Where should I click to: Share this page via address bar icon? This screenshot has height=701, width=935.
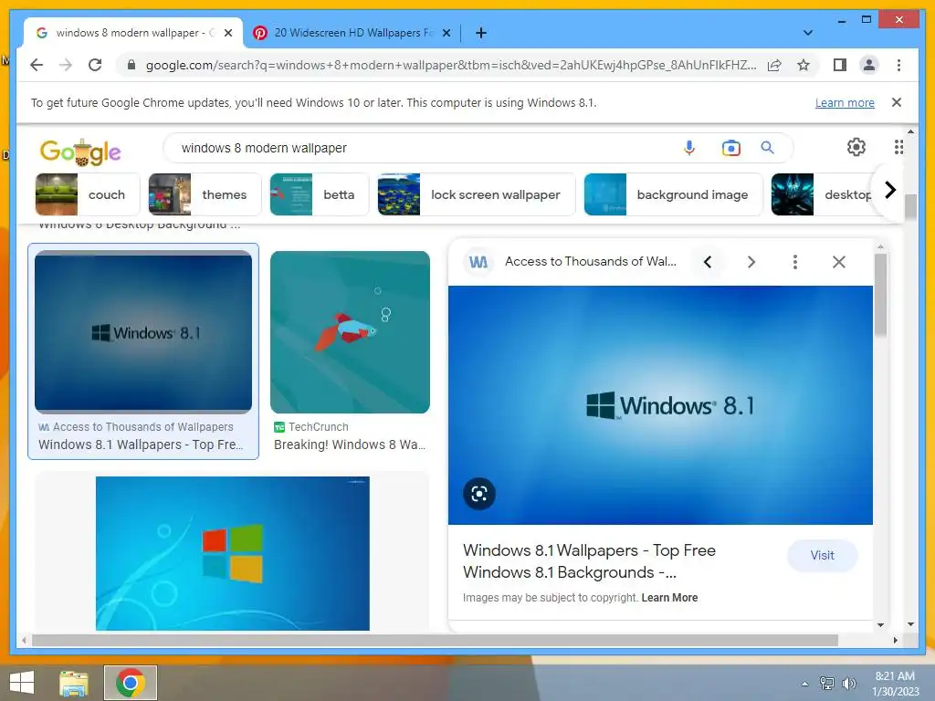774,65
